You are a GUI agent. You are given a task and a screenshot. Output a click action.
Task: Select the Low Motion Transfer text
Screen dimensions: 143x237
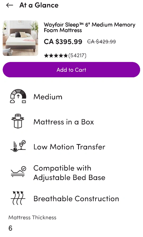point(69,147)
